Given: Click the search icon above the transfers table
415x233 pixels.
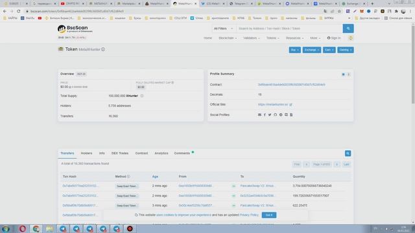Looking at the screenshot, I should pyautogui.click(x=348, y=153).
